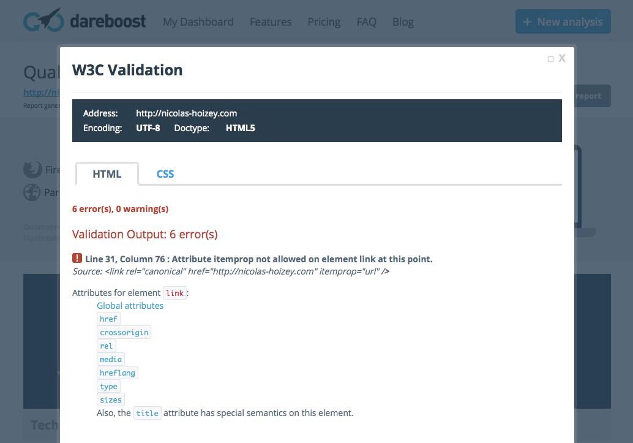Viewport: 633px width, 443px height.
Task: Click the globe location icon
Action: coord(32,192)
